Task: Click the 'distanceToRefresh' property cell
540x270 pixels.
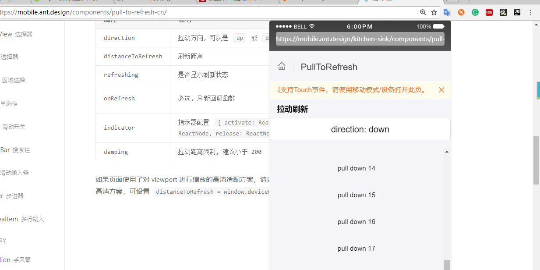Action: click(133, 57)
